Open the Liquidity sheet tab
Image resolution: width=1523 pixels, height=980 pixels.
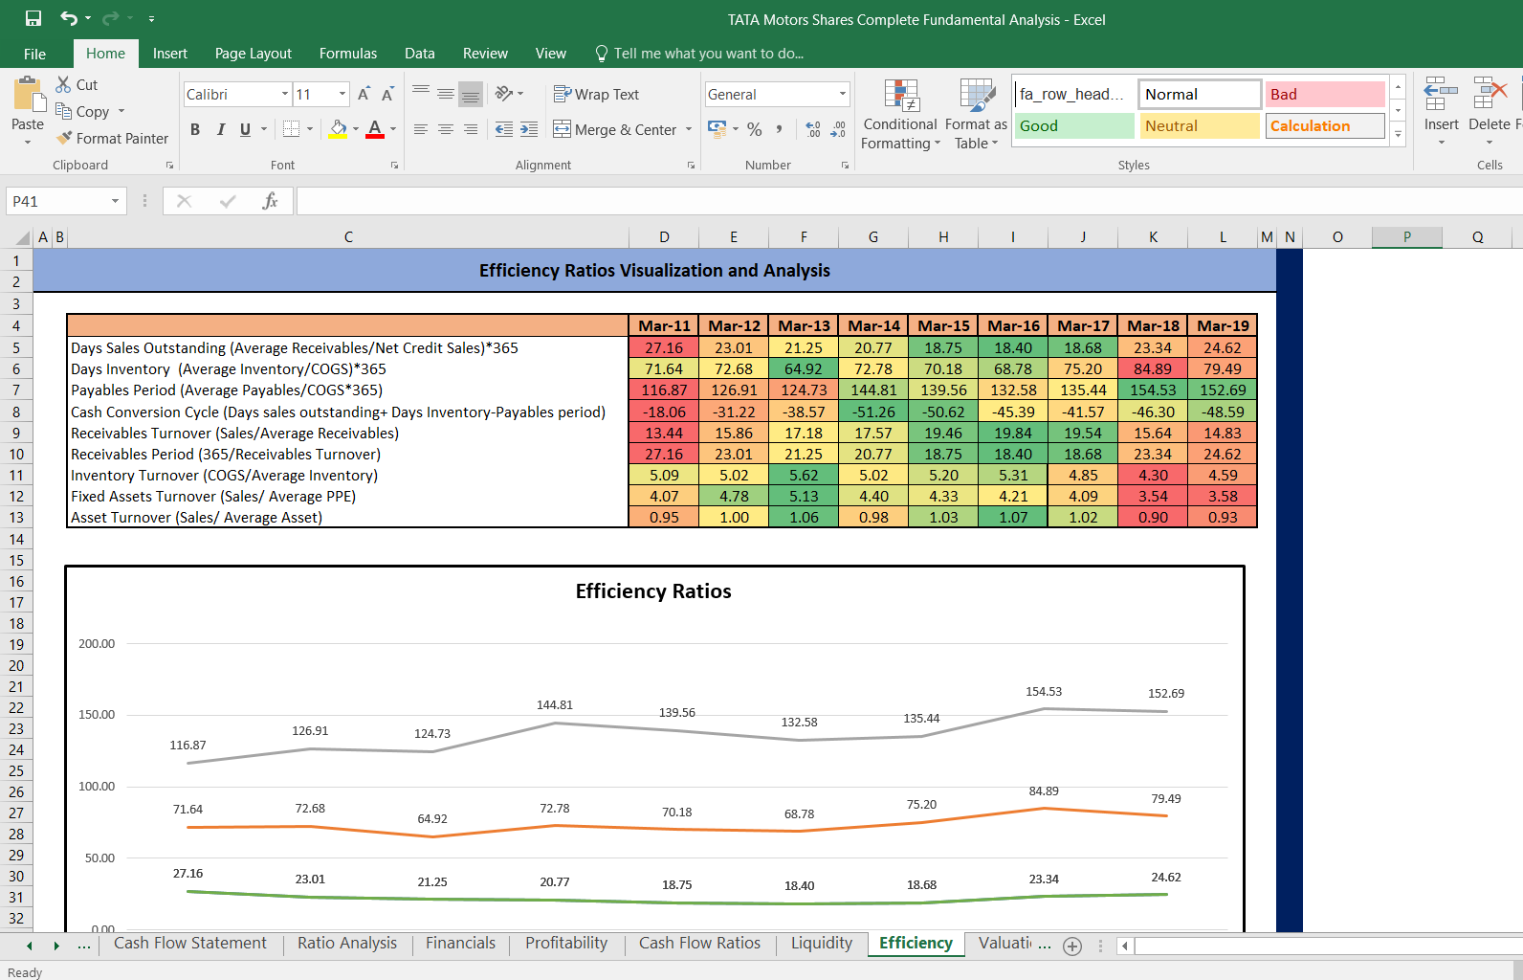pos(822,943)
